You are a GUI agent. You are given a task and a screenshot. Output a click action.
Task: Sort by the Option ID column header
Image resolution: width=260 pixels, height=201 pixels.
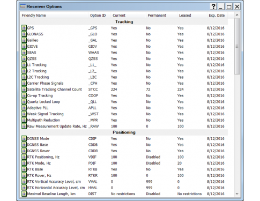(99, 16)
